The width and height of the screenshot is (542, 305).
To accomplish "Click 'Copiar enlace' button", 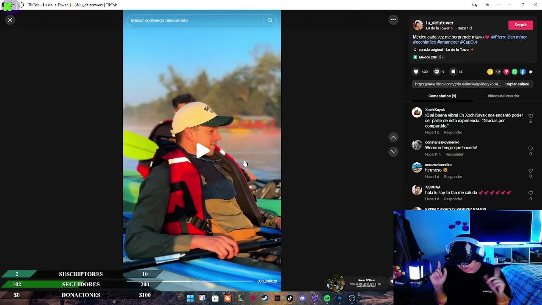I will click(x=517, y=84).
